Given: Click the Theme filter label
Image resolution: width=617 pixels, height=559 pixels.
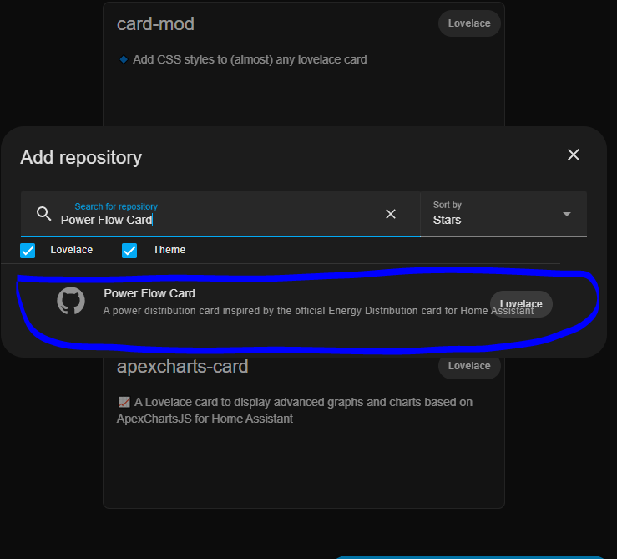Looking at the screenshot, I should point(169,250).
